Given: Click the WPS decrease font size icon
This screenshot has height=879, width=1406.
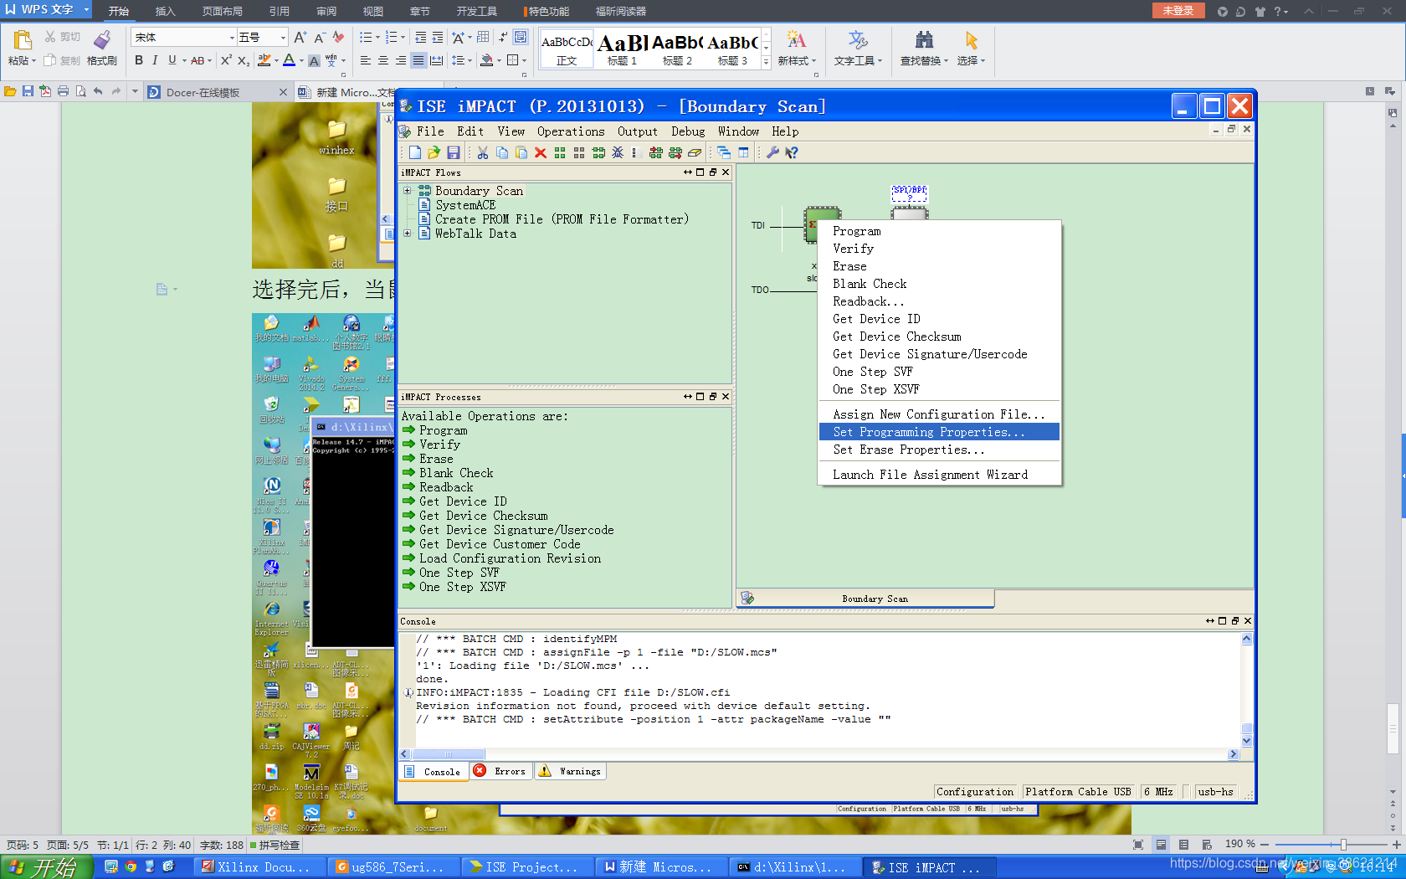Looking at the screenshot, I should pyautogui.click(x=320, y=38).
